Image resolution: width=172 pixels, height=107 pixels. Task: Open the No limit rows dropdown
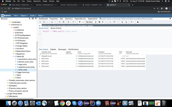click(91, 22)
